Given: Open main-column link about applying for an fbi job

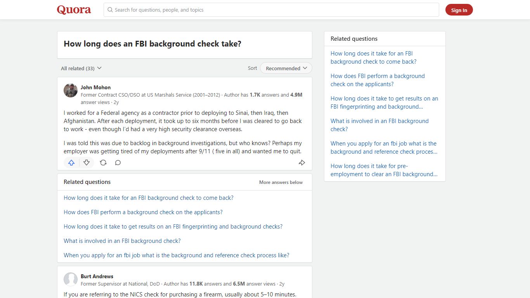Looking at the screenshot, I should coord(177,255).
